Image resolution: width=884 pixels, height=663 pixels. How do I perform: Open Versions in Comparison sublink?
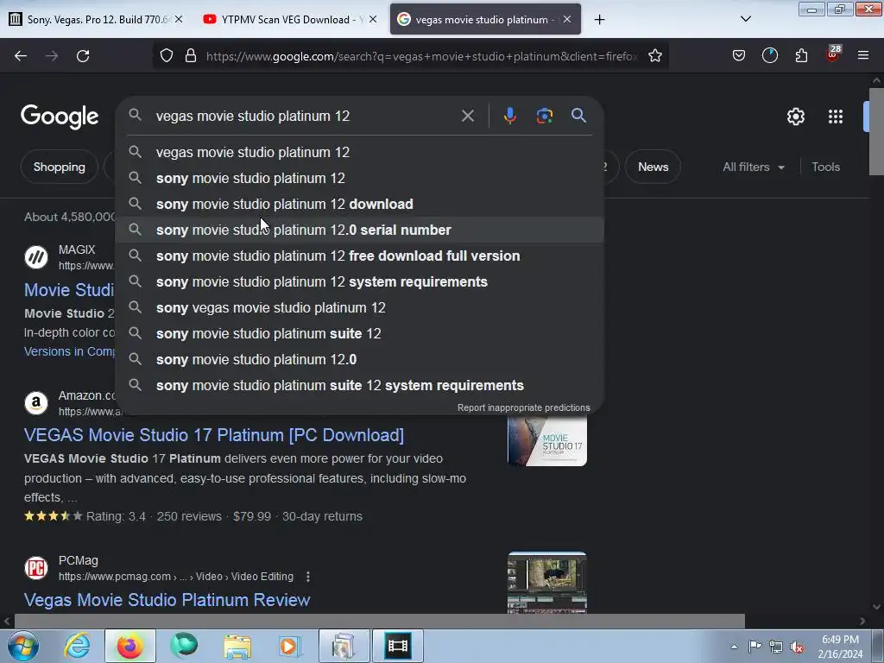coord(69,351)
